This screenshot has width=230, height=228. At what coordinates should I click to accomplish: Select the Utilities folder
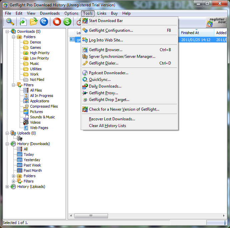[36, 69]
